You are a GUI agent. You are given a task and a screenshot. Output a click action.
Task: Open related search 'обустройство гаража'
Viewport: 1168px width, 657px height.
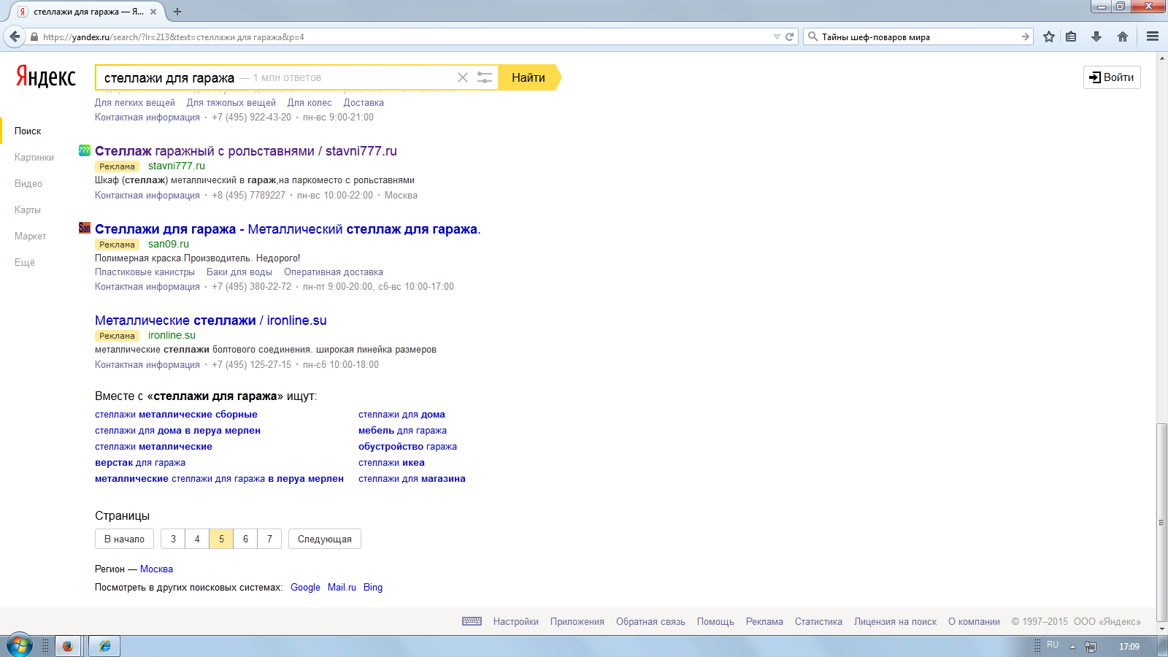pyautogui.click(x=407, y=447)
